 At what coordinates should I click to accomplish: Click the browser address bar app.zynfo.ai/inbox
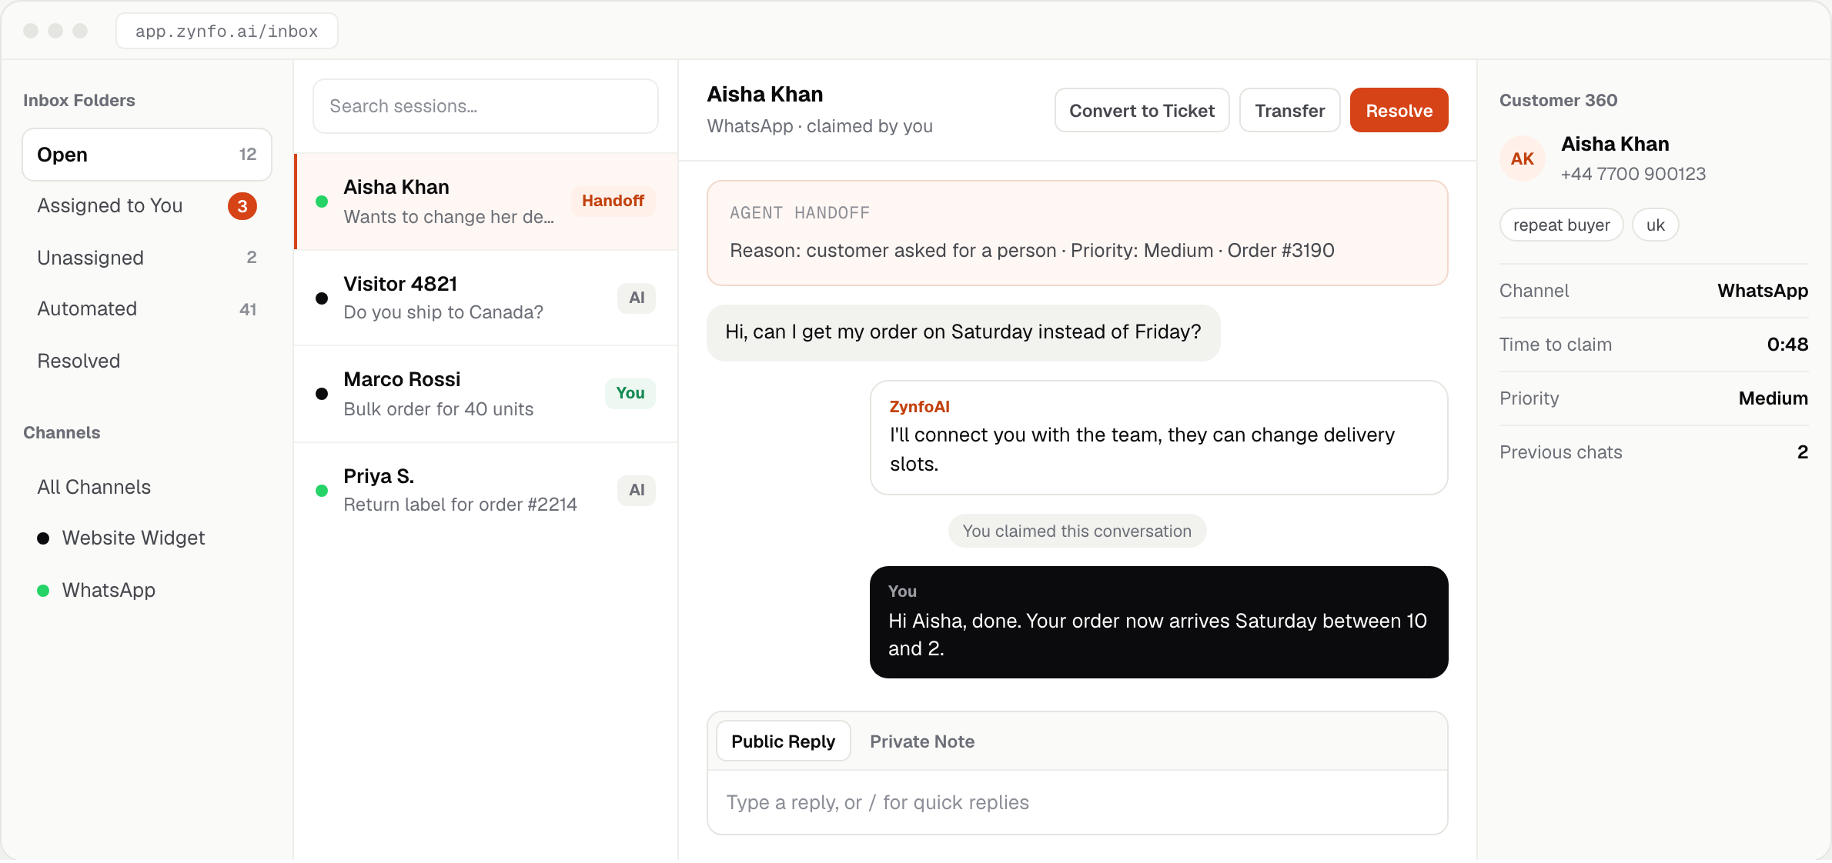(226, 31)
